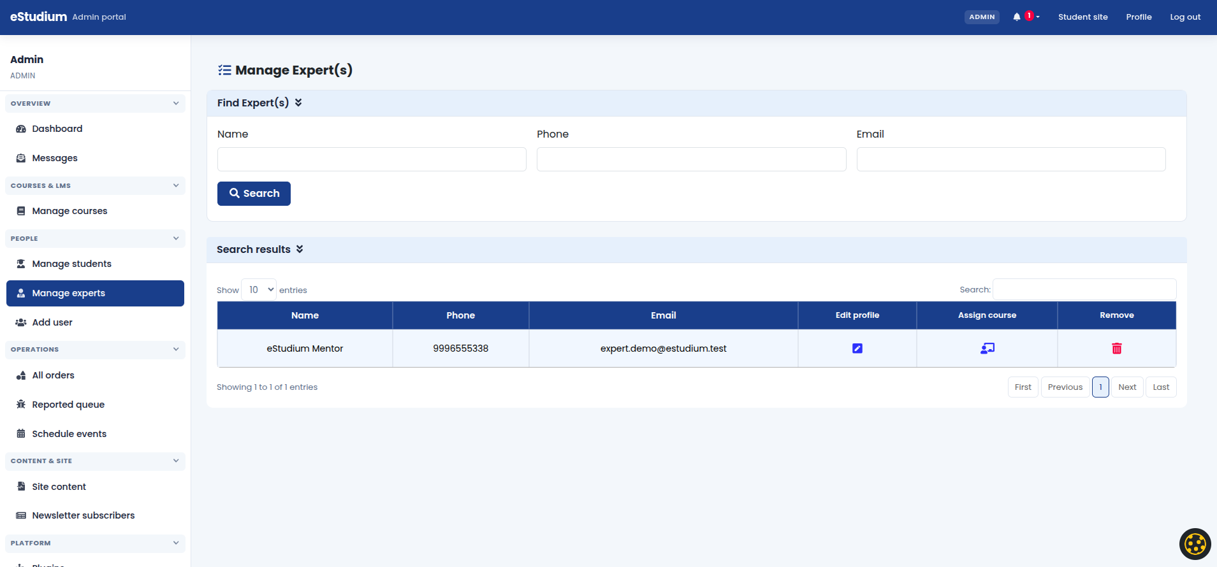This screenshot has width=1217, height=567.
Task: Focus the Phone search field
Action: click(691, 159)
